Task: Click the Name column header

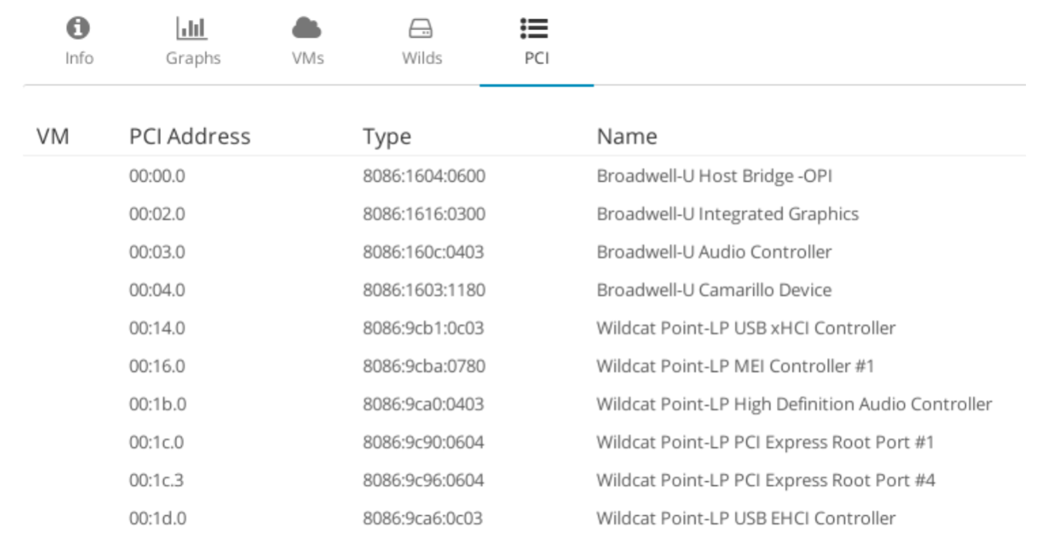Action: (627, 136)
